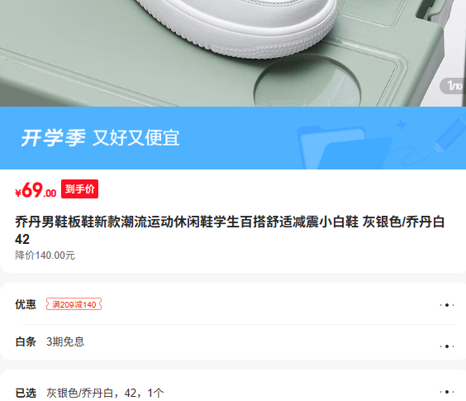Open the product title 乔丹男鞋板鞋

tap(230, 230)
